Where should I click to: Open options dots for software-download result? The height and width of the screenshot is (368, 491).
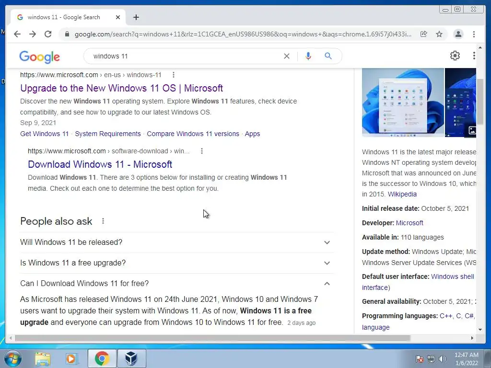pos(202,151)
